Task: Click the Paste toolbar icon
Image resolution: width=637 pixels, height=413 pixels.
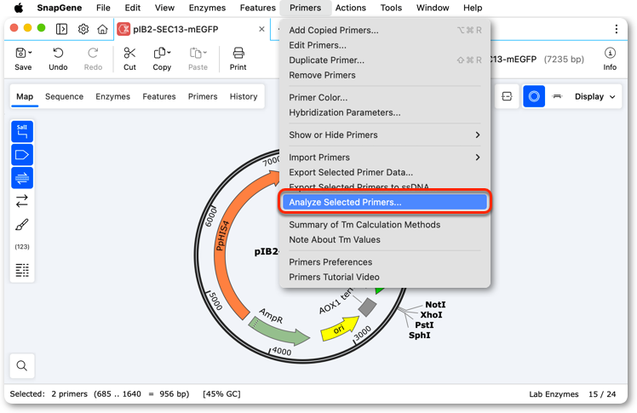Action: coord(195,53)
